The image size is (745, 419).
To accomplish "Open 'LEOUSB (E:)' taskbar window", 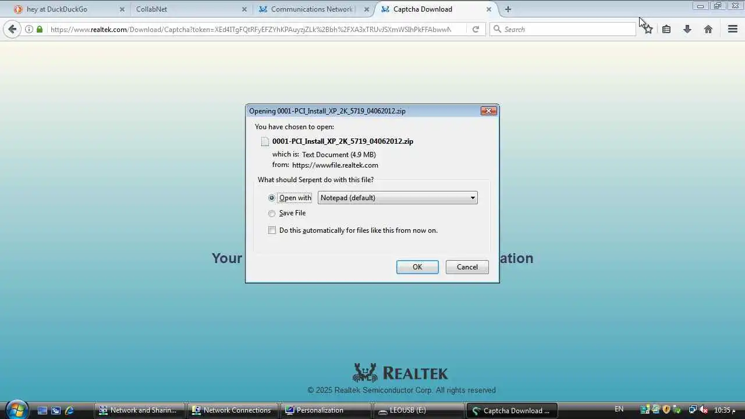I will tap(418, 410).
